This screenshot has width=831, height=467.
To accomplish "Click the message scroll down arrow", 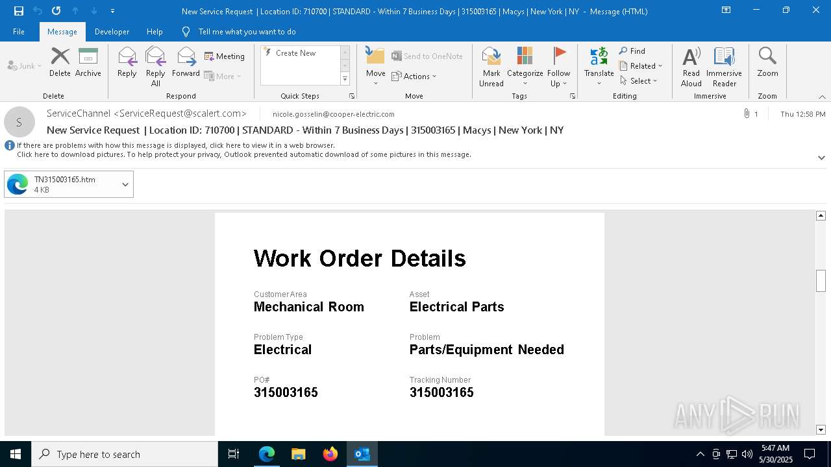I will point(821,429).
